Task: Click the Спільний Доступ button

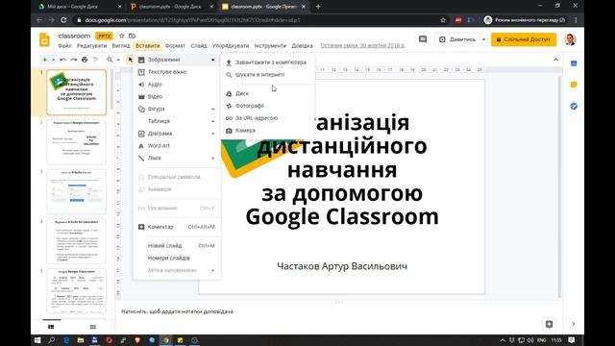Action: [x=524, y=39]
